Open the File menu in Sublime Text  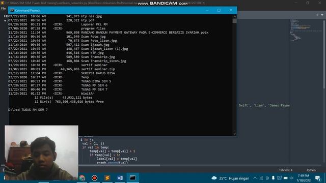pos(4,9)
